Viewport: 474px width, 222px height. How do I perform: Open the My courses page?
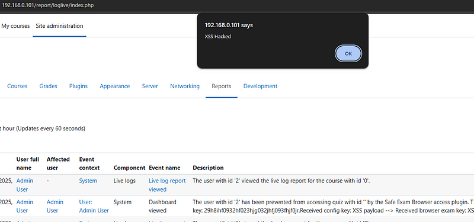(15, 26)
